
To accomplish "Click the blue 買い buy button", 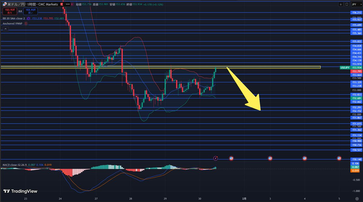I will (x=30, y=12).
